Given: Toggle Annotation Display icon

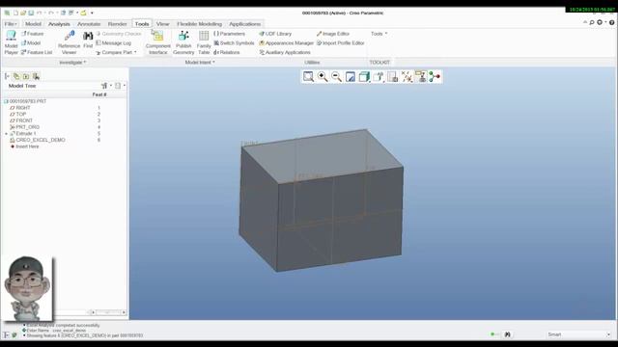Looking at the screenshot, I should tap(421, 77).
